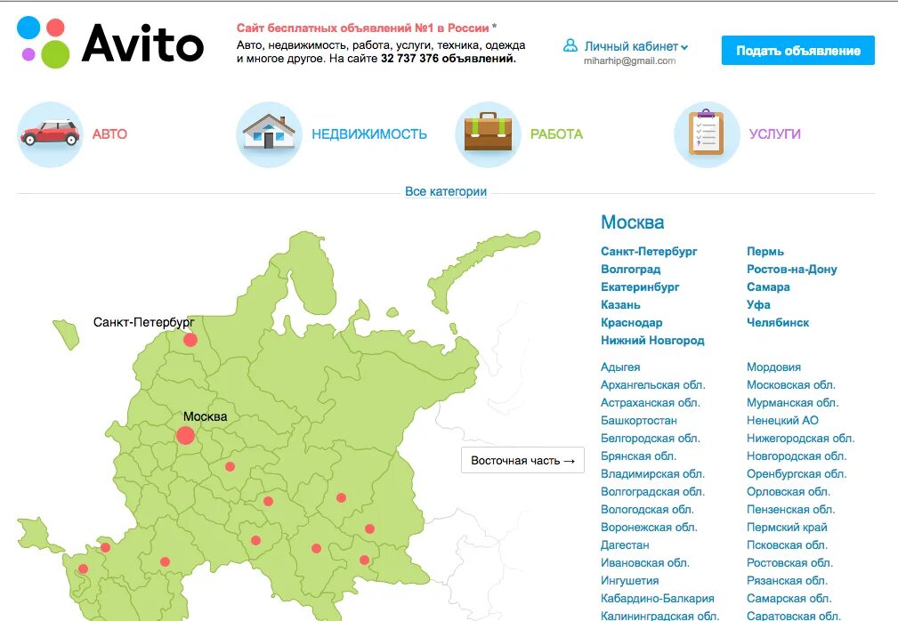The width and height of the screenshot is (898, 621).
Task: Select Ростов-на-Дону city link
Action: (791, 269)
